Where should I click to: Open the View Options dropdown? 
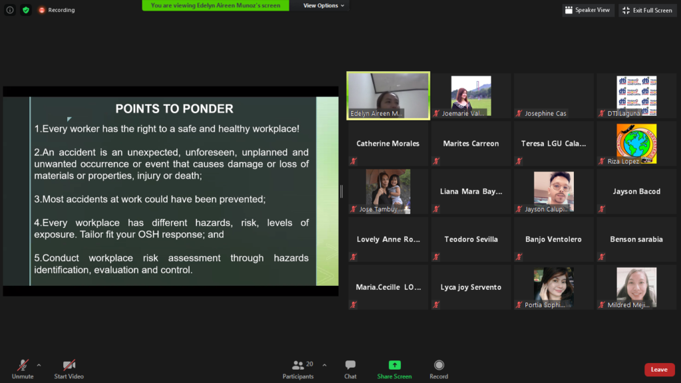tap(324, 5)
